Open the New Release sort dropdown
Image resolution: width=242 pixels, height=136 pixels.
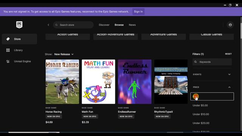pos(64,54)
